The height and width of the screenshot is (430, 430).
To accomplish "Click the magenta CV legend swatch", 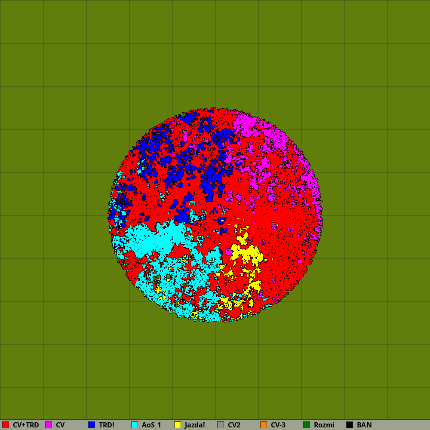I will [49, 425].
